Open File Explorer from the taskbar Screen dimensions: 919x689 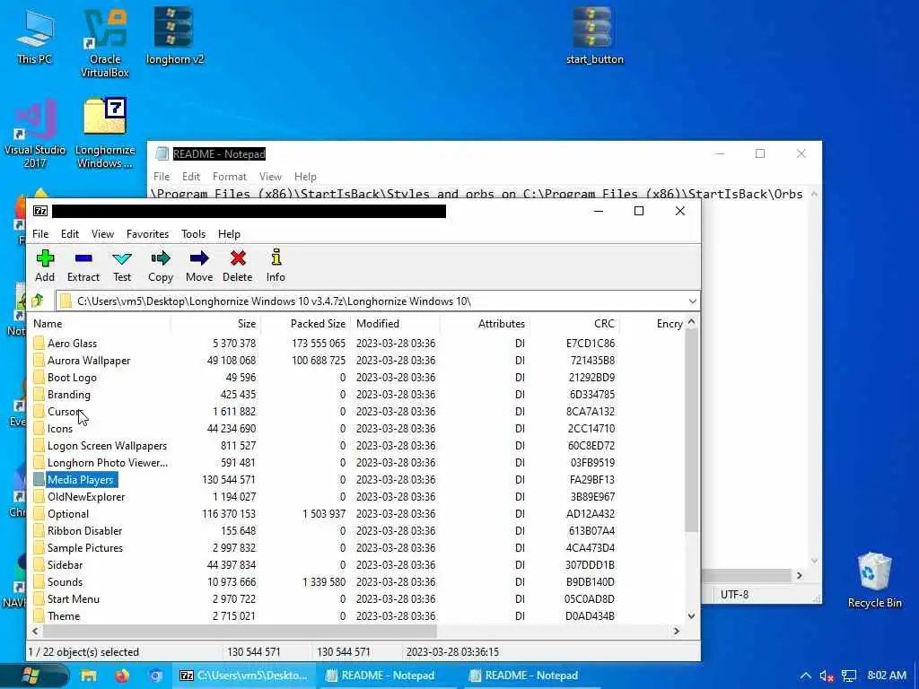click(x=89, y=676)
